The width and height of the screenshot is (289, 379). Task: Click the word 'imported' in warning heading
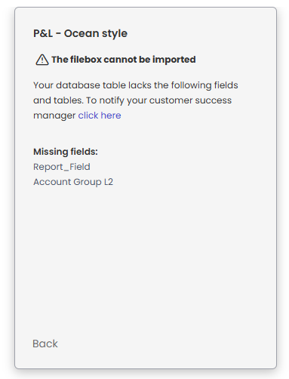(174, 60)
